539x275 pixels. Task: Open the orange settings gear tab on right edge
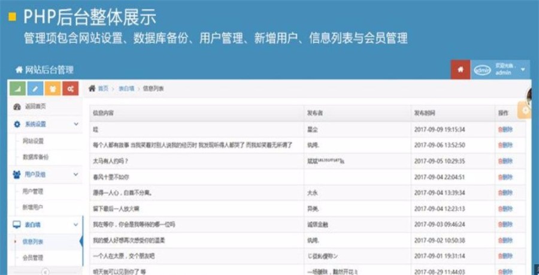click(x=525, y=110)
